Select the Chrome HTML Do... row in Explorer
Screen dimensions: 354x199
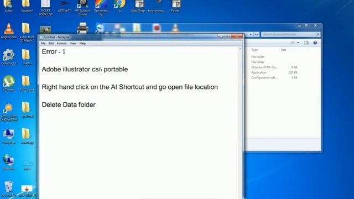[x=274, y=67]
